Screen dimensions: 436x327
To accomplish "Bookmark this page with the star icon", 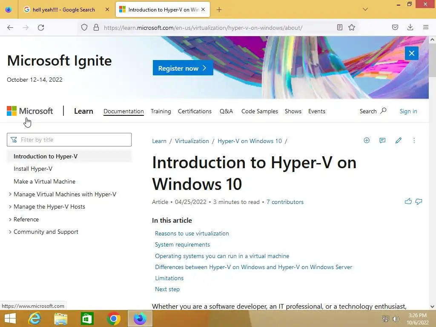I will [352, 27].
